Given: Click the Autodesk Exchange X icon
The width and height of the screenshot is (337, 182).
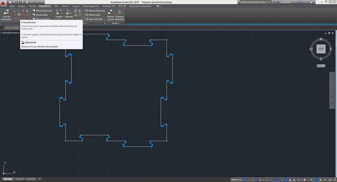Looking at the screenshot, I should [299, 2].
